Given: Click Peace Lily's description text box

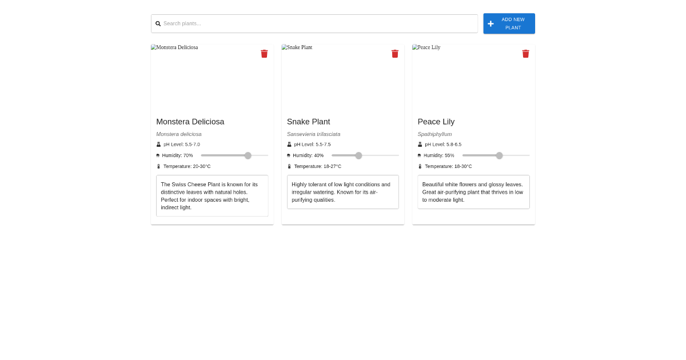Looking at the screenshot, I should [x=473, y=192].
